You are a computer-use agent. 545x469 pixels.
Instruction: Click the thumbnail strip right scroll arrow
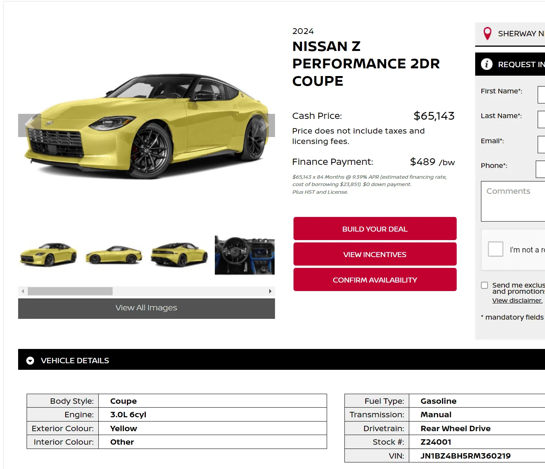coord(270,291)
